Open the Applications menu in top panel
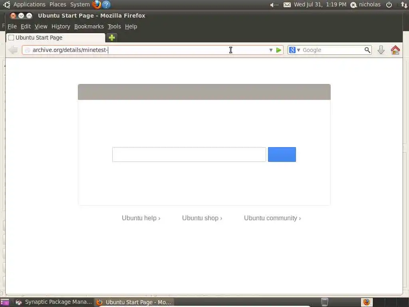 coord(30,4)
